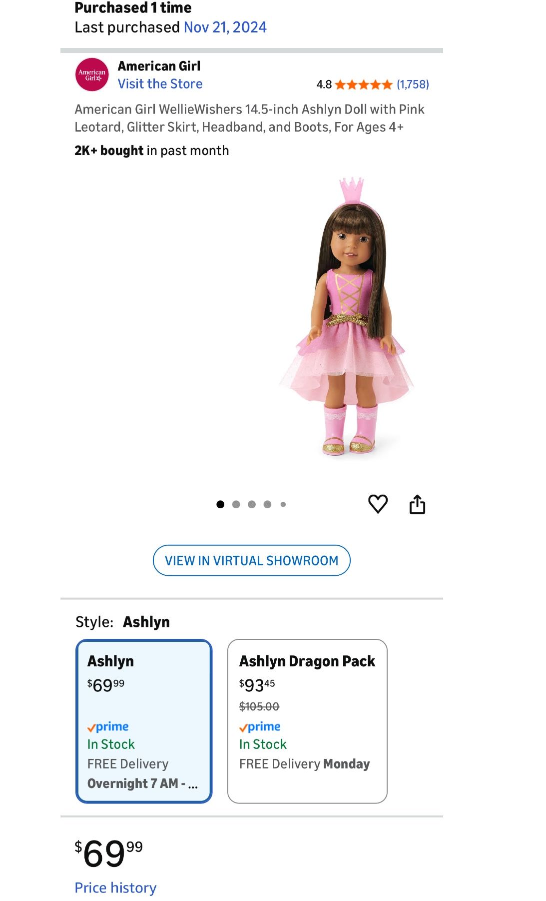This screenshot has width=546, height=901.
Task: Click View in Virtual Showroom button
Action: coord(251,560)
